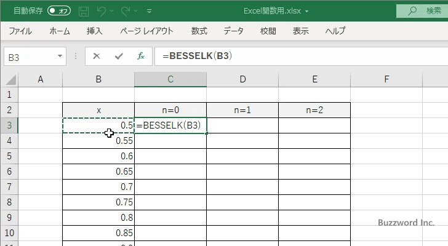The height and width of the screenshot is (246, 448).
Task: Select row 2 header
Action: (9, 110)
